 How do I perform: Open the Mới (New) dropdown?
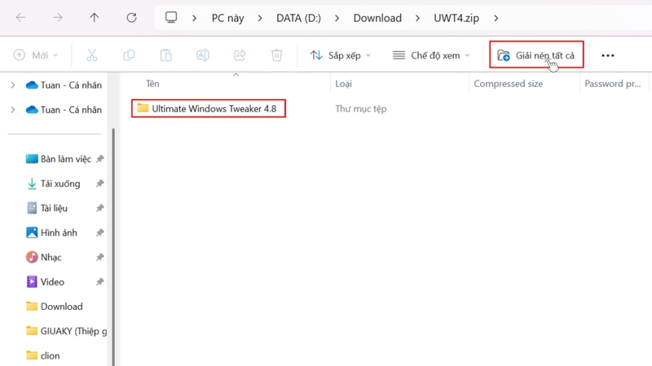[36, 55]
